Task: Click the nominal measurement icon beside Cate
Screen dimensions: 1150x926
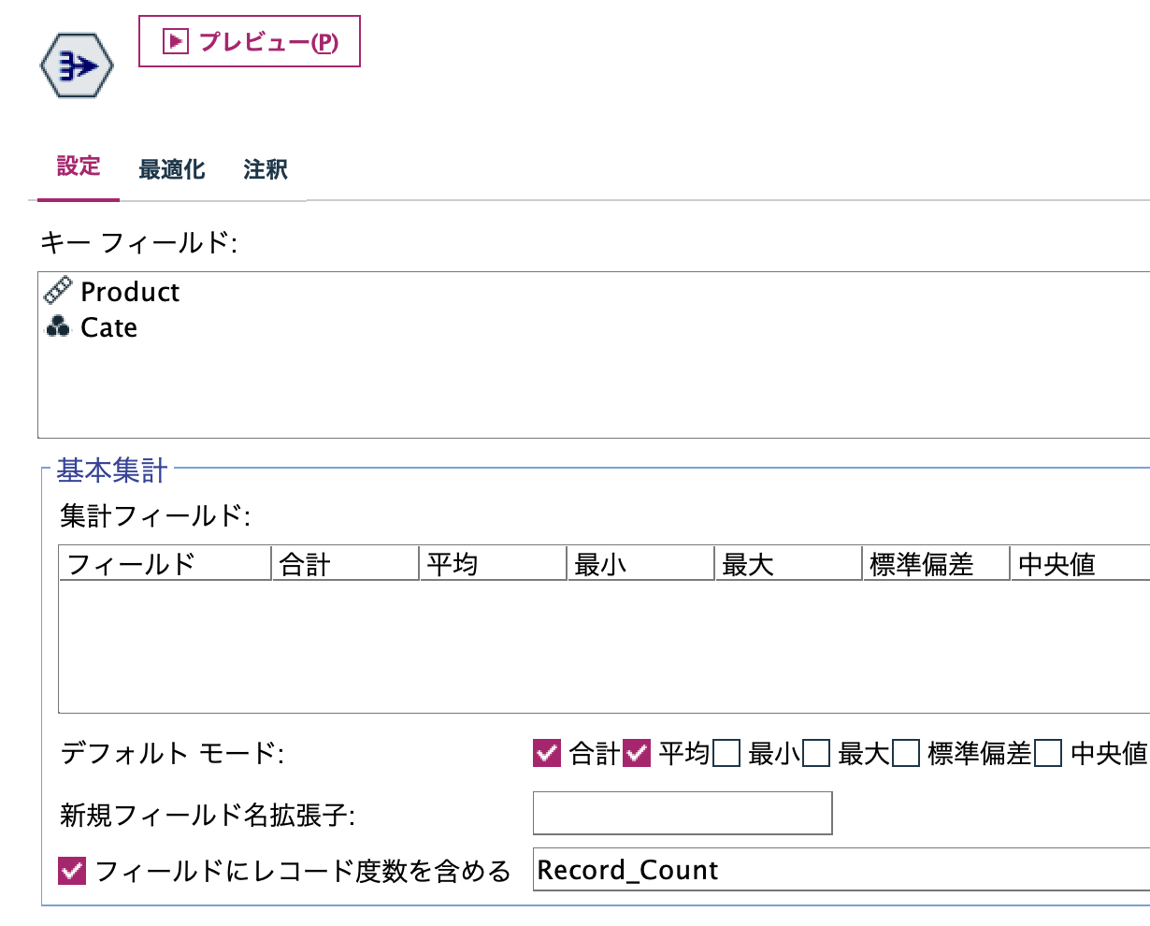Action: click(x=56, y=326)
